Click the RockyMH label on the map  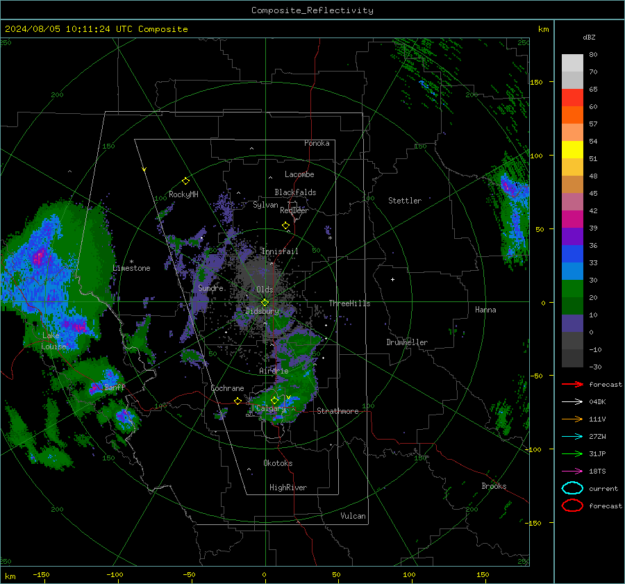pos(183,194)
